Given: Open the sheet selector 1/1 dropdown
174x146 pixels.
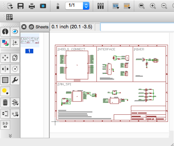Looking at the screenshot, I should [x=86, y=6].
